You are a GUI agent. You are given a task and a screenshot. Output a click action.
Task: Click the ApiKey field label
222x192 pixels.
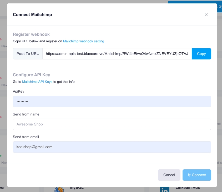click(18, 91)
